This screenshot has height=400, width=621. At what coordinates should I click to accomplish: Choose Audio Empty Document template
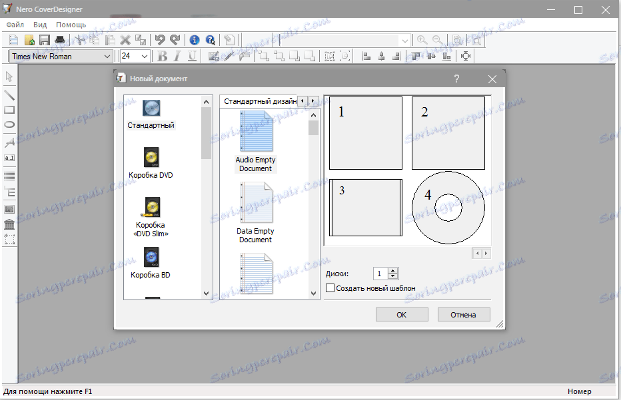[x=256, y=142]
